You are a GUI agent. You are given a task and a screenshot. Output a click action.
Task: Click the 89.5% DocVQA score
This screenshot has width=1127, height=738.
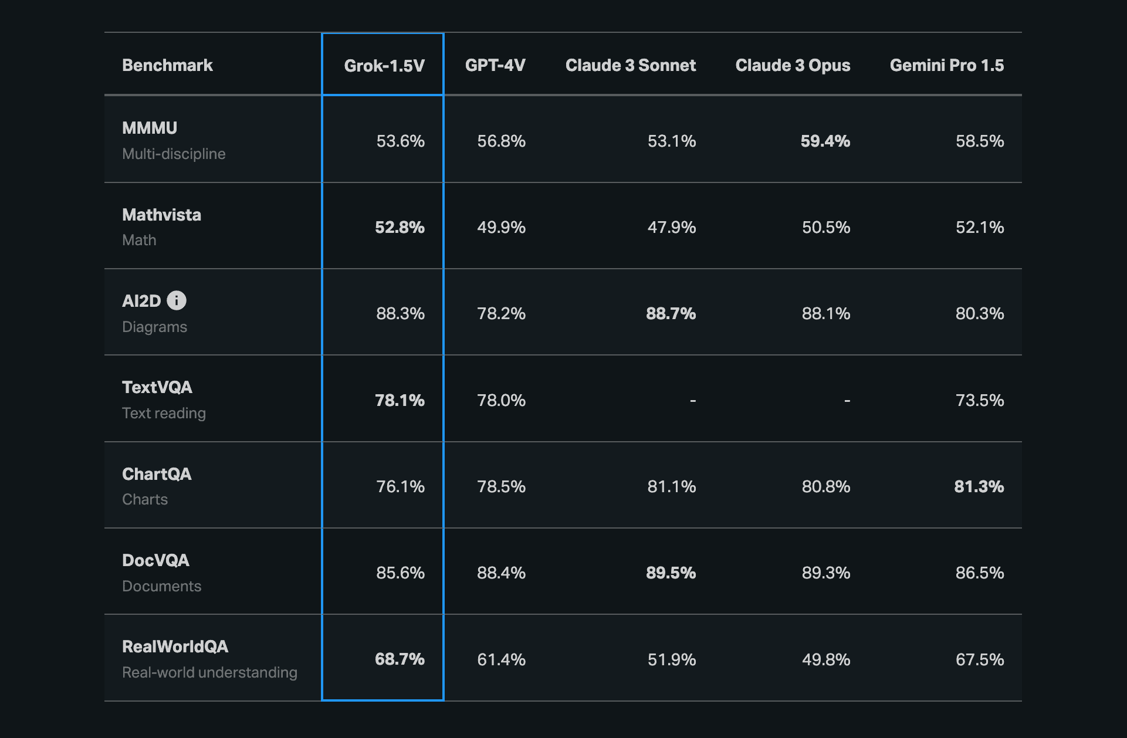point(671,573)
